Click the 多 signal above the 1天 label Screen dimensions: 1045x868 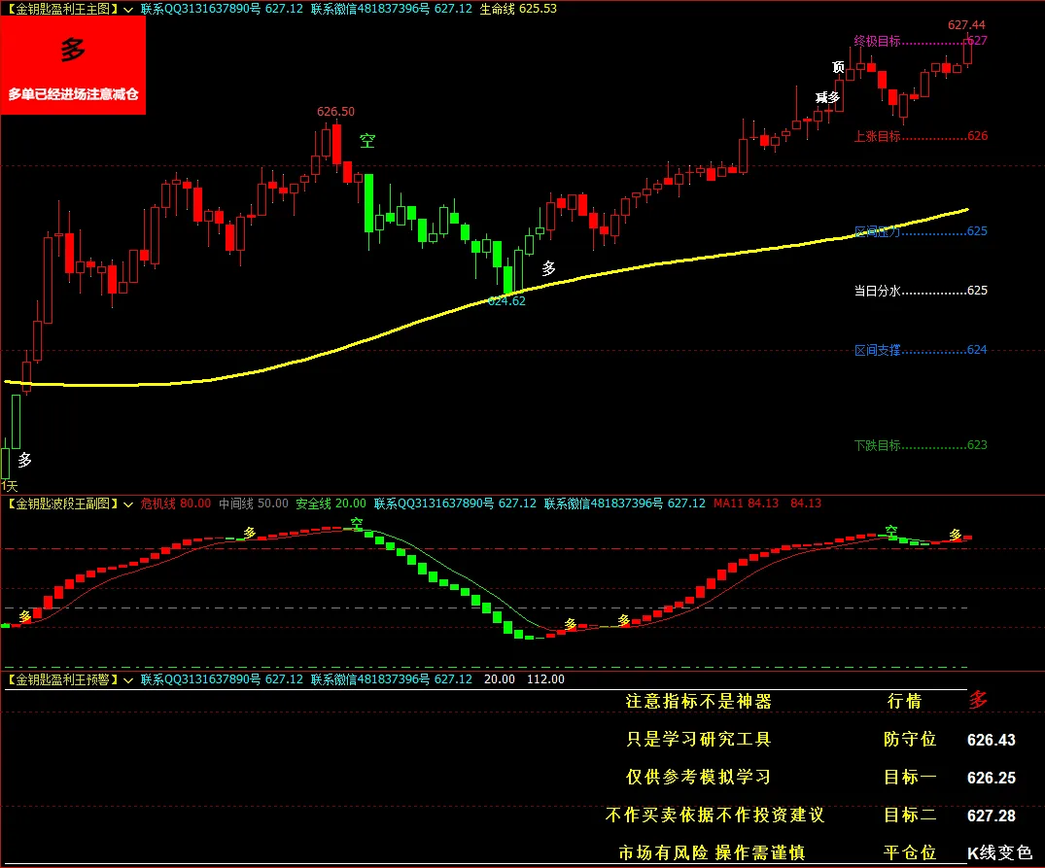24,460
